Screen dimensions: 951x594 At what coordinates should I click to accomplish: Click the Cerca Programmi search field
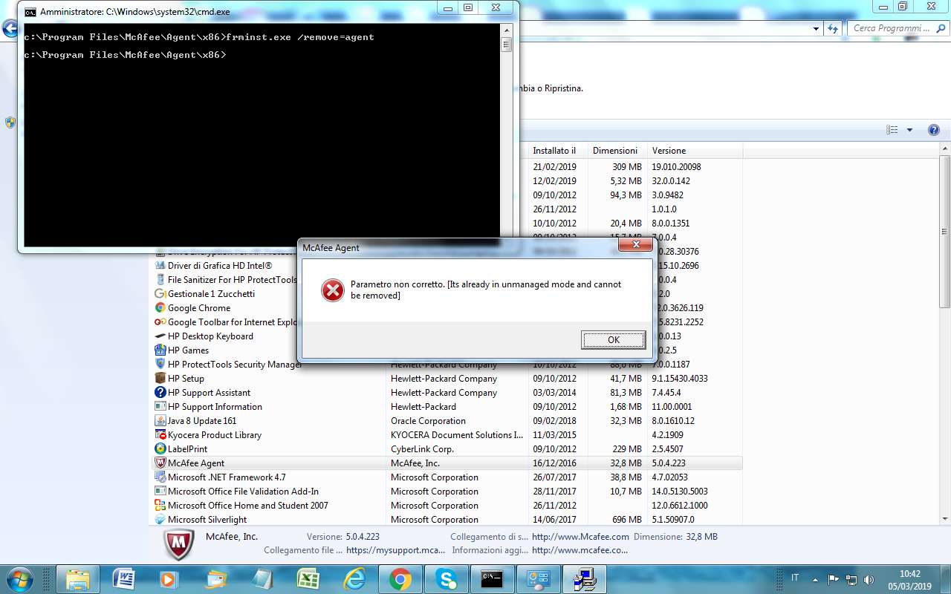[x=890, y=28]
